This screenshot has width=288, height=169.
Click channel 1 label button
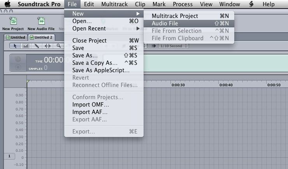click(x=9, y=156)
